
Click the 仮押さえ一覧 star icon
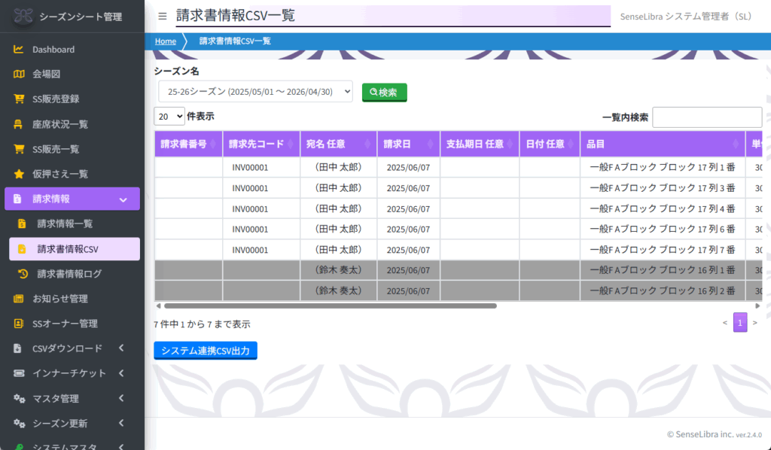pos(19,174)
